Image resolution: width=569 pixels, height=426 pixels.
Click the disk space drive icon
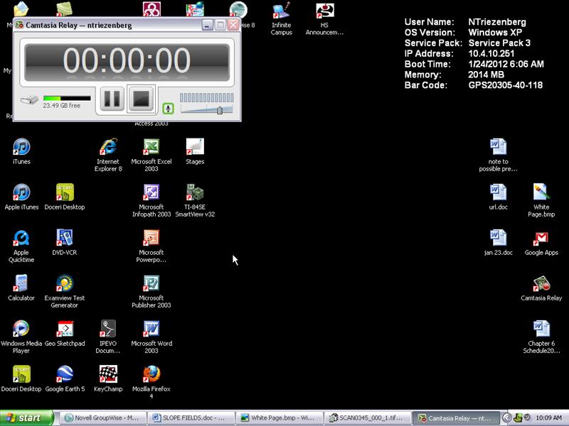tap(29, 99)
